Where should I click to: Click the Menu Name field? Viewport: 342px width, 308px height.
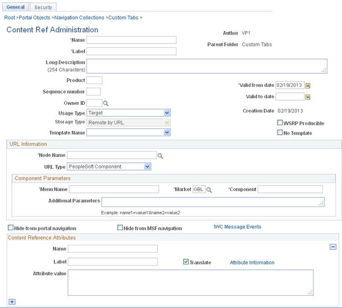114,189
